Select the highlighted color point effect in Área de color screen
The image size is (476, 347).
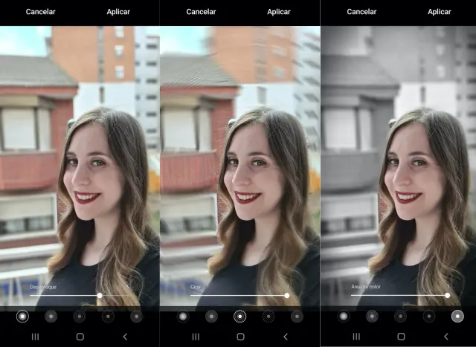[x=457, y=317]
